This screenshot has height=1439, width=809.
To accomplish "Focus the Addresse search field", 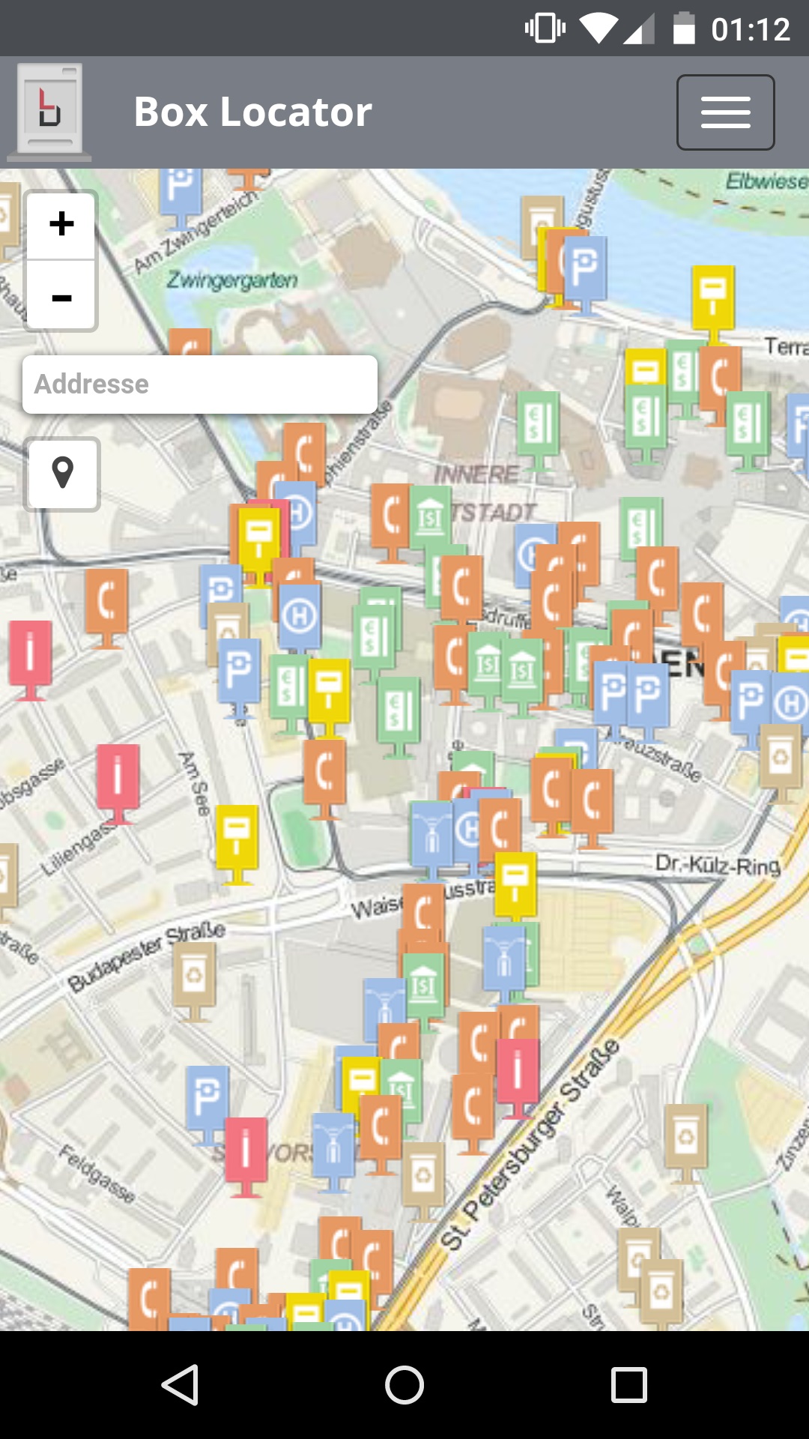I will click(x=199, y=384).
